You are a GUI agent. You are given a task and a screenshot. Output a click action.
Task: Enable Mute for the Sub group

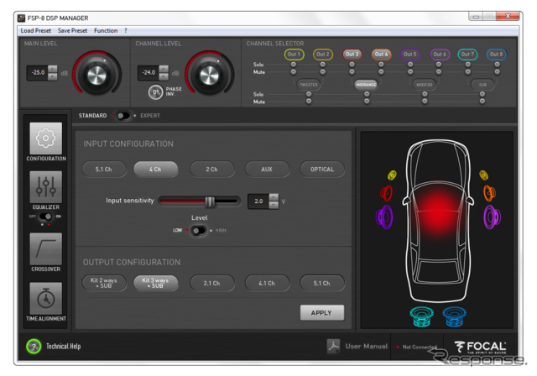click(482, 102)
